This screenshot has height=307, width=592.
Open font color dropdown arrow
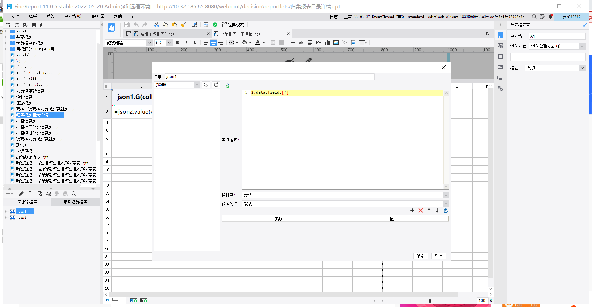(x=264, y=43)
